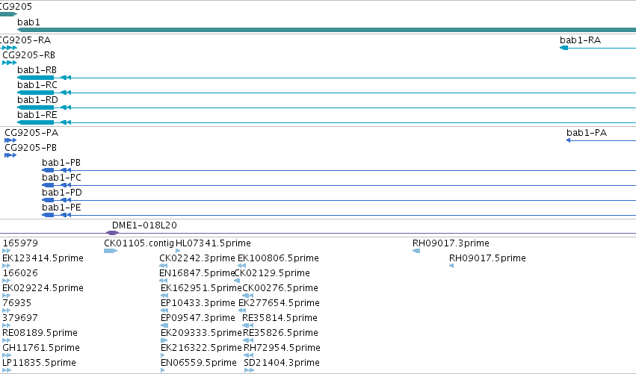Select the 165979 EST glyph
This screenshot has width=636, height=374.
coord(7,252)
